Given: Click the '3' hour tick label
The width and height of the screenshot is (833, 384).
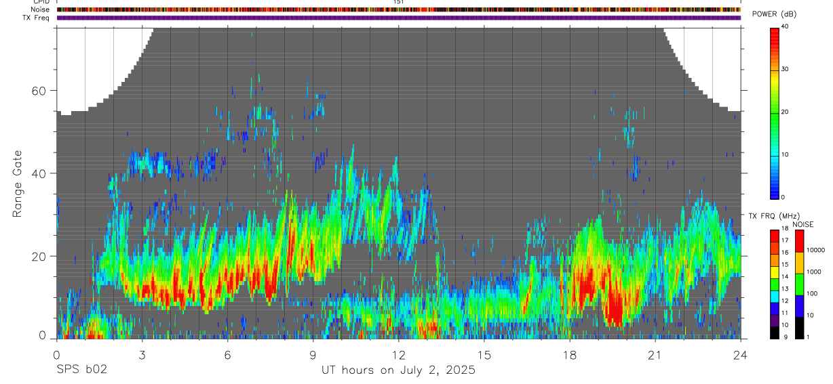Looking at the screenshot, I should click(142, 354).
